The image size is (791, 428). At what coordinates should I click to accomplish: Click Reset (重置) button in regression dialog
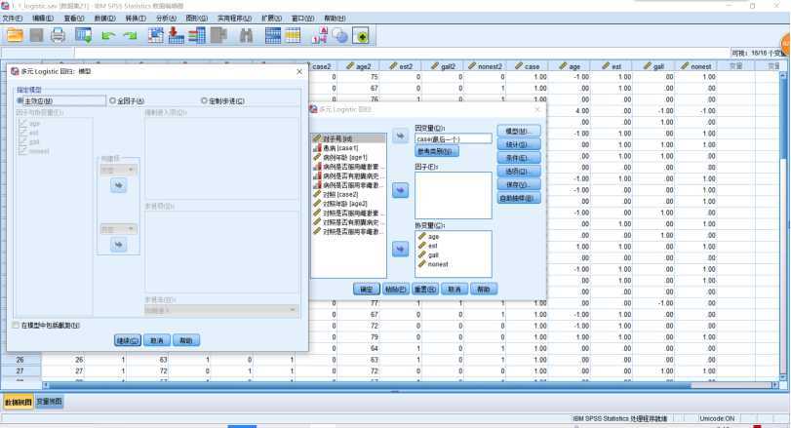click(424, 289)
